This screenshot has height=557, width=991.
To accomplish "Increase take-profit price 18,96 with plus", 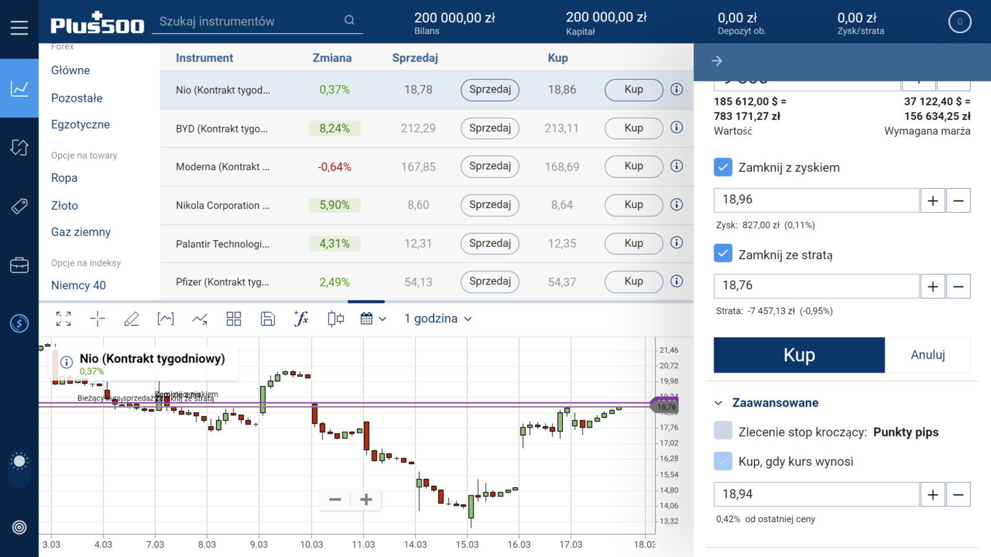I will [933, 201].
